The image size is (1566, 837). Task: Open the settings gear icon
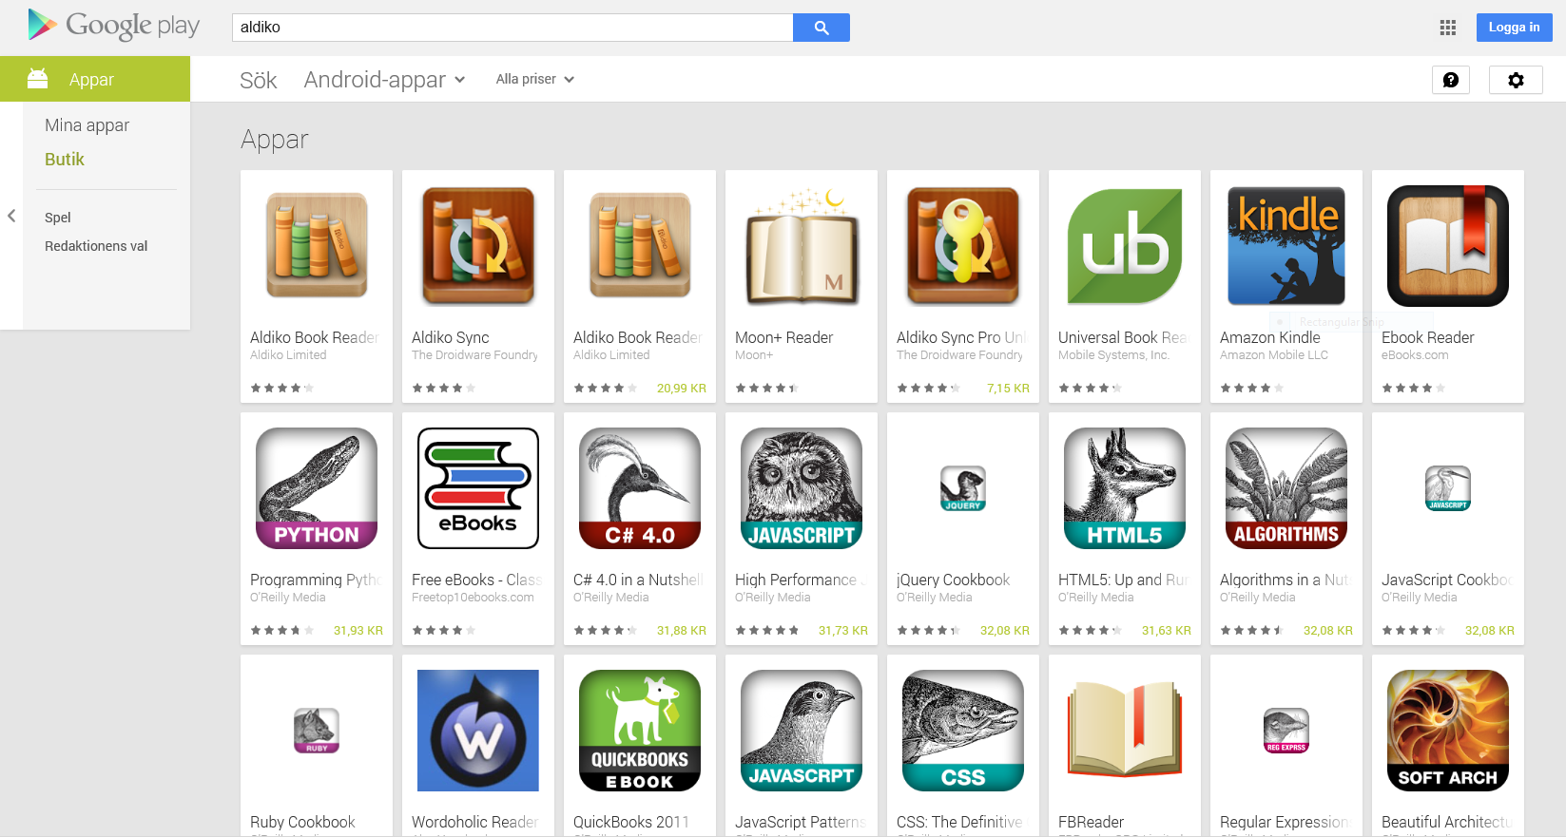[x=1516, y=80]
